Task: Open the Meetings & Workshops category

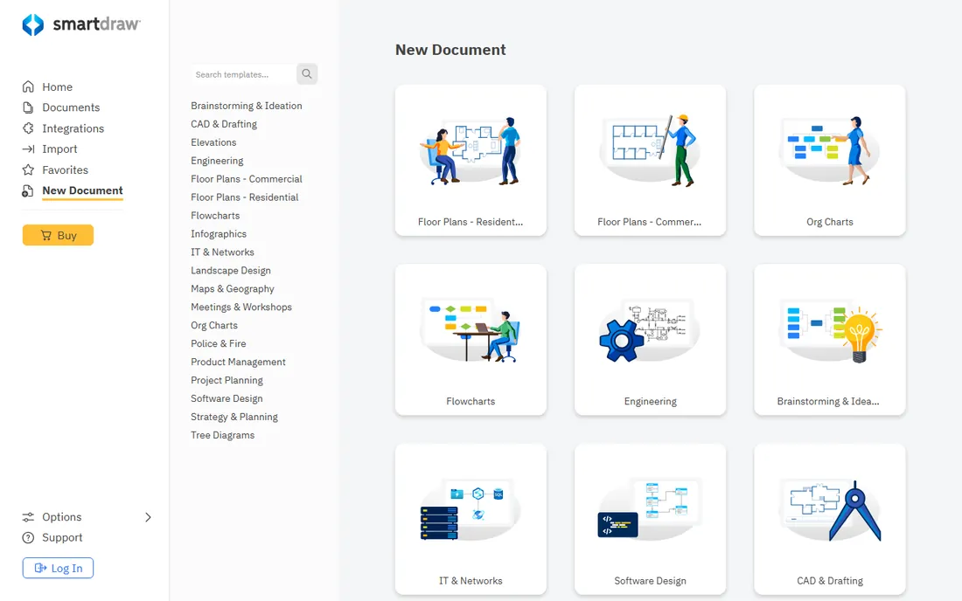Action: (241, 307)
